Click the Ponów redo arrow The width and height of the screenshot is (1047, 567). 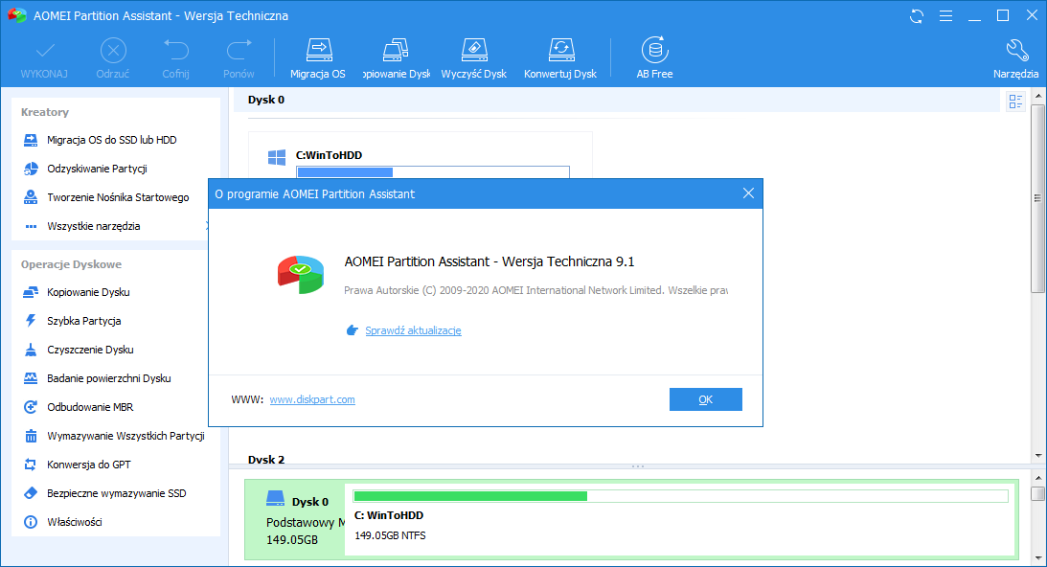239,50
